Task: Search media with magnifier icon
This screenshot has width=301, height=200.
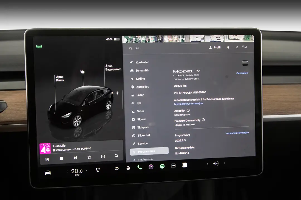Action: click(x=116, y=156)
